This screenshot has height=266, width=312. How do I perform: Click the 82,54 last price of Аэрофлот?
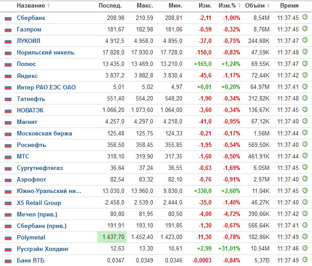pos(117,179)
